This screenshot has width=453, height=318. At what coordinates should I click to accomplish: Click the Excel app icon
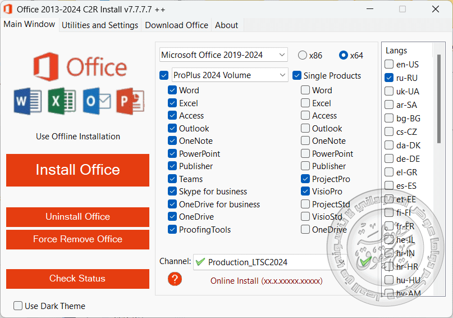62,101
